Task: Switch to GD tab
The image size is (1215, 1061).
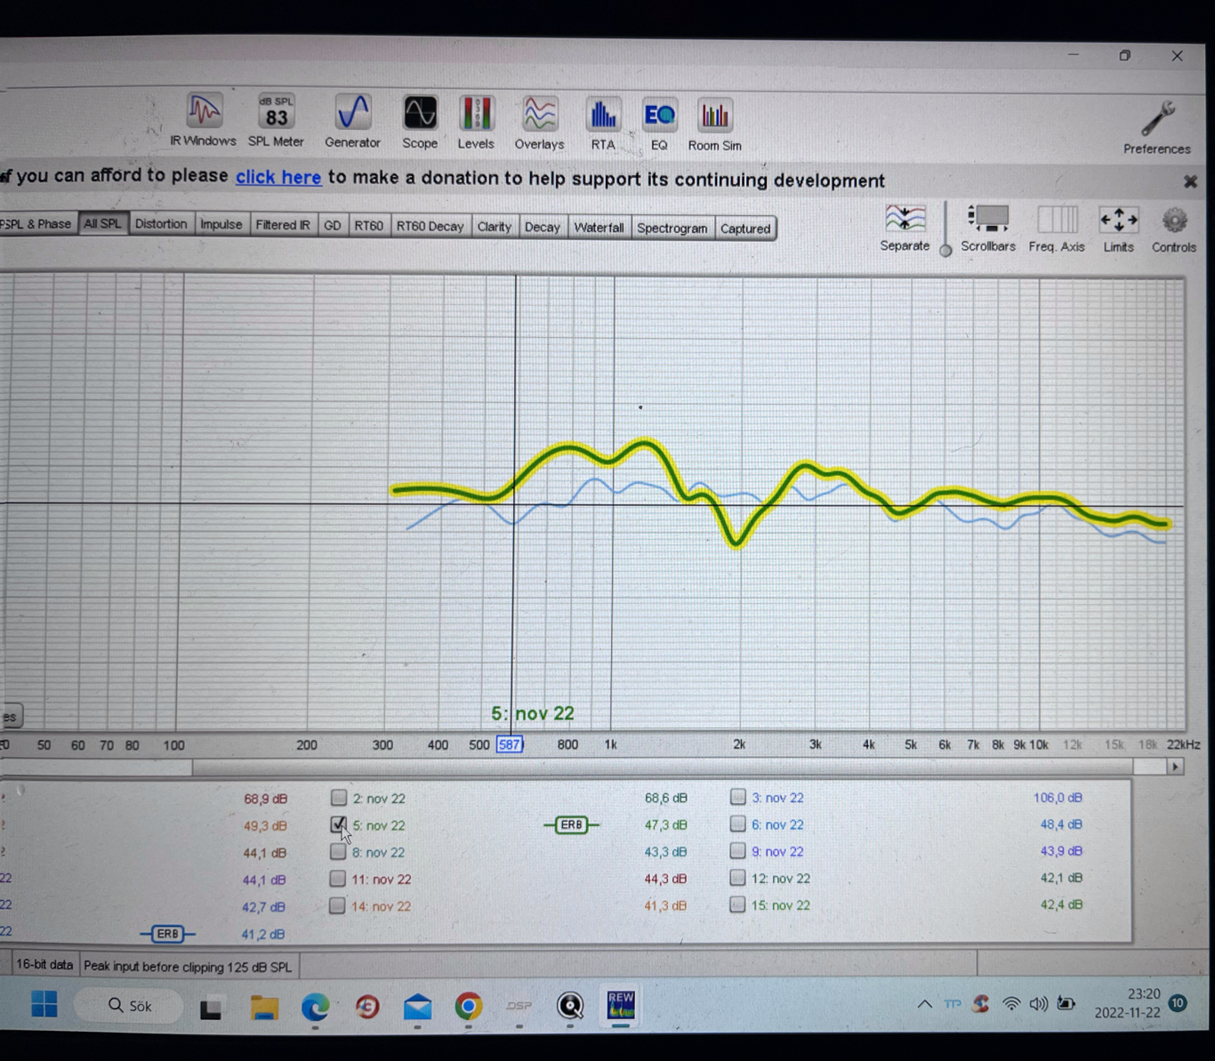Action: pos(332,226)
